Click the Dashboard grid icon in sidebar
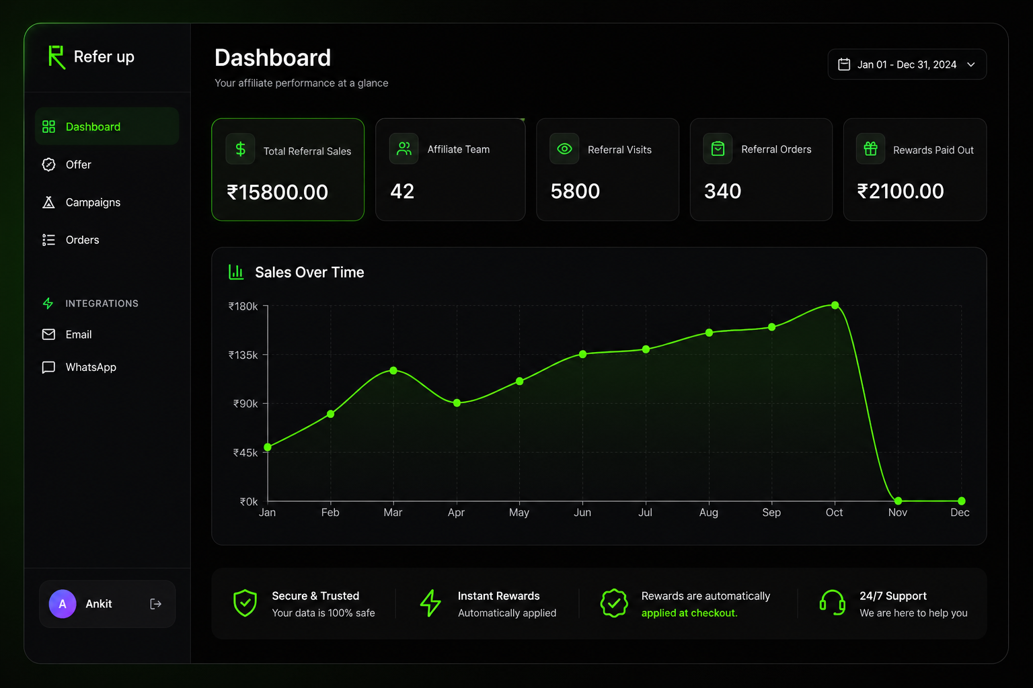Image resolution: width=1033 pixels, height=688 pixels. pyautogui.click(x=48, y=127)
